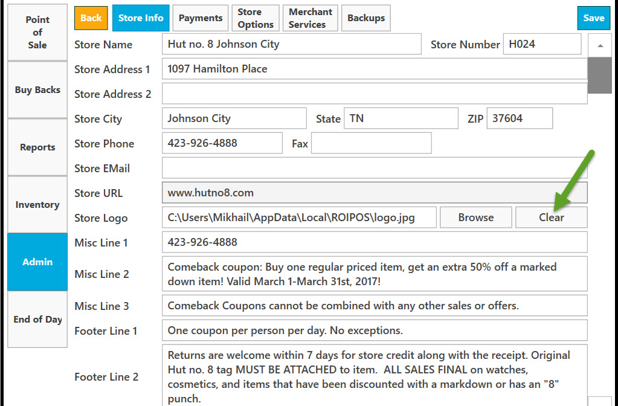Open the Store Options tab
618x406 pixels.
[x=256, y=18]
